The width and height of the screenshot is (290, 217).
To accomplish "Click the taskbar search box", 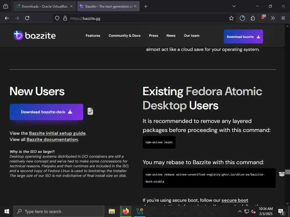I will (x=59, y=211).
